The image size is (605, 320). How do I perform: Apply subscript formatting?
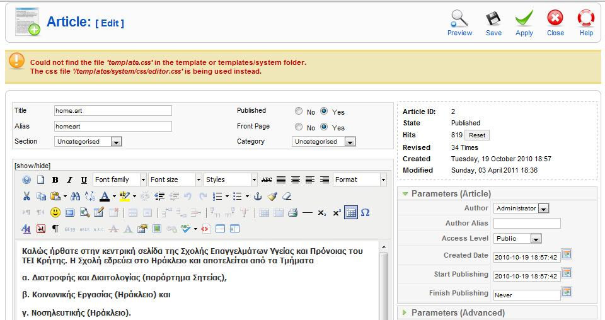tap(322, 212)
